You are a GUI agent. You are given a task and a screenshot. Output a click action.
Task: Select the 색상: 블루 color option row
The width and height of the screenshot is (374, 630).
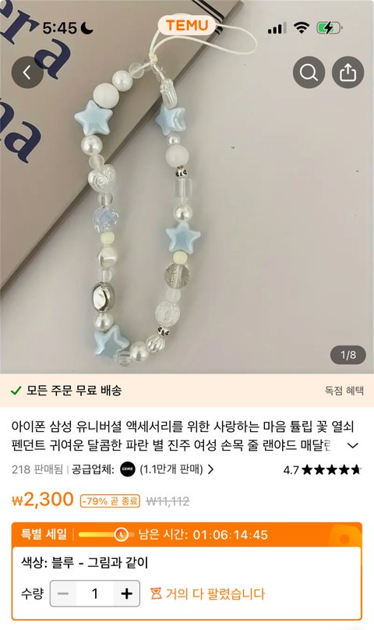pos(187,562)
